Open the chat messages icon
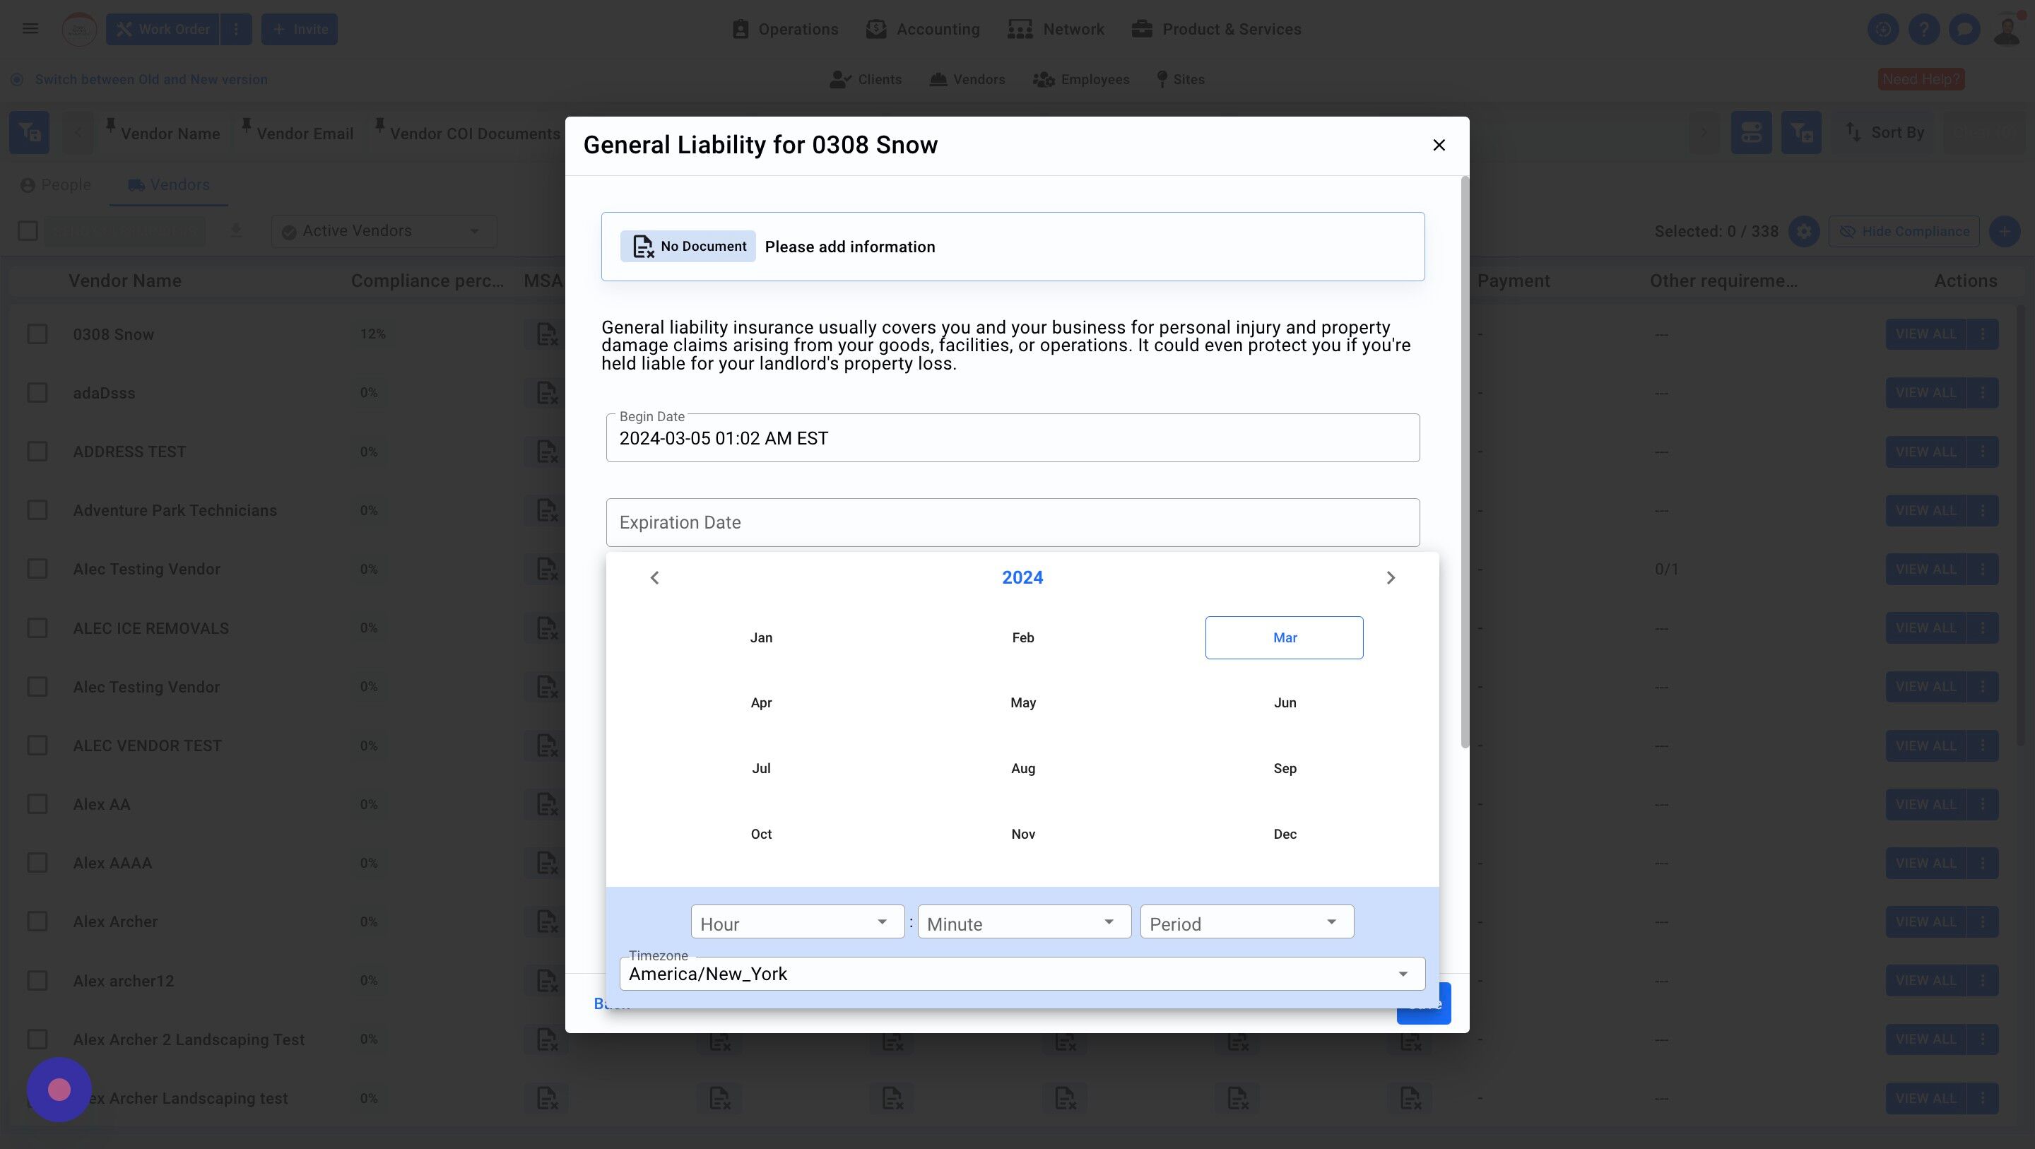This screenshot has width=2035, height=1149. 1964,29
